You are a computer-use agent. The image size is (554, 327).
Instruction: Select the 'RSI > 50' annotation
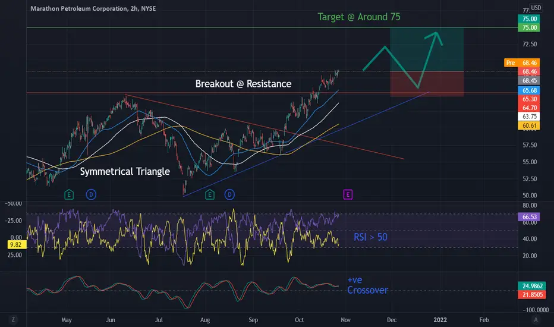[x=370, y=237]
